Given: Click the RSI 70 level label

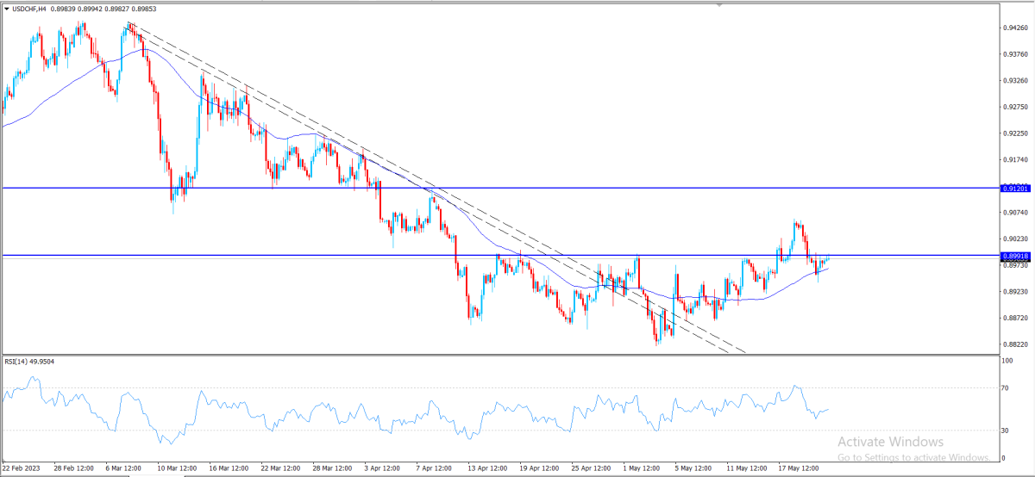Looking at the screenshot, I should [x=1006, y=388].
